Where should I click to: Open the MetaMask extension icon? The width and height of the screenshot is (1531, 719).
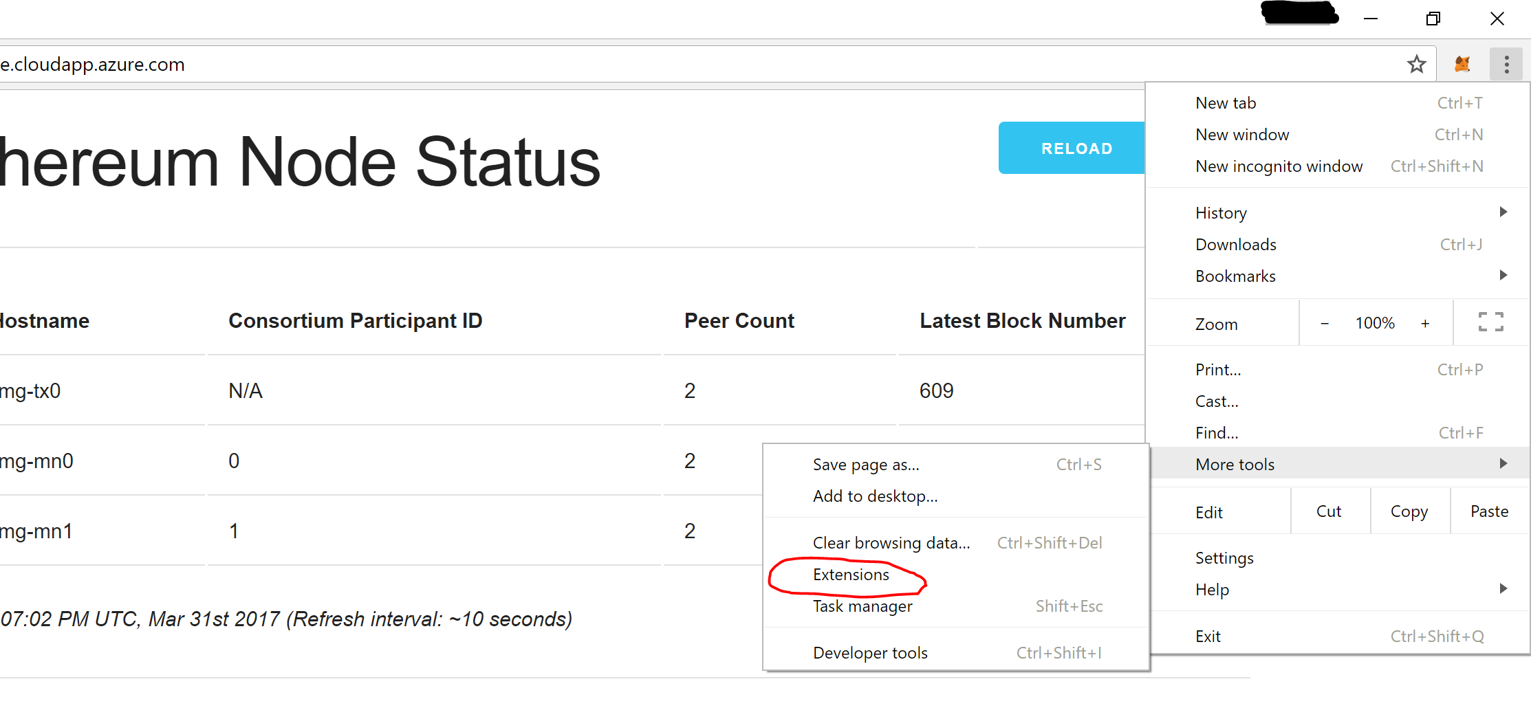click(1462, 64)
